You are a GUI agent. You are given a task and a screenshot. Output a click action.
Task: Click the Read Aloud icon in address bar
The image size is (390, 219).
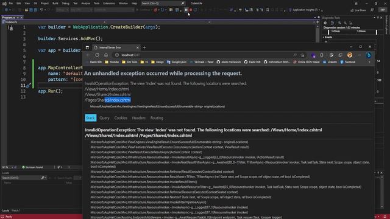coord(295,55)
